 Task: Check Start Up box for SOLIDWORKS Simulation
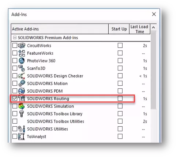[x=120, y=106]
